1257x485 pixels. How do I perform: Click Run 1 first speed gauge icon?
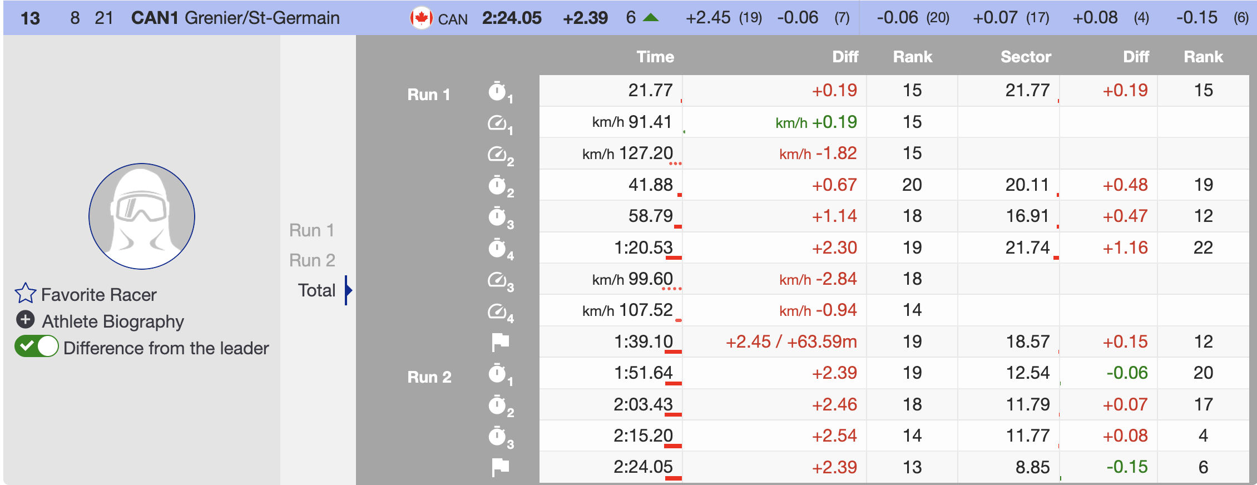click(498, 122)
